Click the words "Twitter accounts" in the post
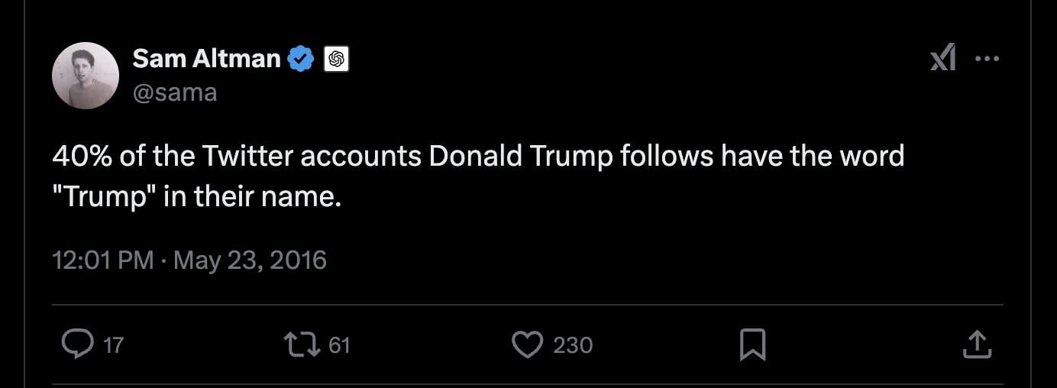This screenshot has height=388, width=1057. click(x=312, y=156)
